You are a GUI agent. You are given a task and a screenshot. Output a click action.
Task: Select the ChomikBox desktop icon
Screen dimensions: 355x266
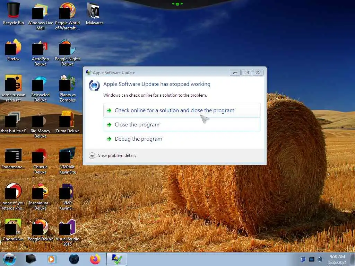click(x=14, y=230)
